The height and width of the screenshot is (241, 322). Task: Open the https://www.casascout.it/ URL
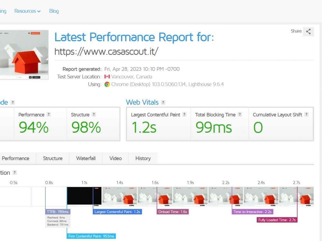(106, 51)
